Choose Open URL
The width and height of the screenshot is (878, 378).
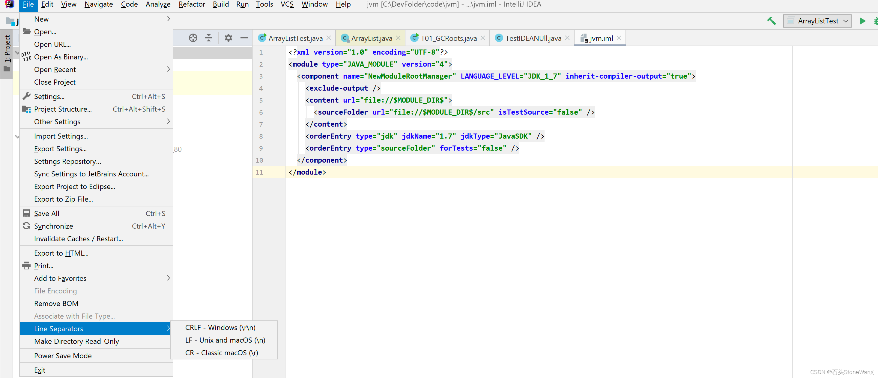click(x=96, y=44)
